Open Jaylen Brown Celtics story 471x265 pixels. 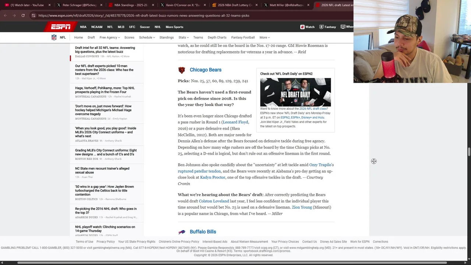104,191
